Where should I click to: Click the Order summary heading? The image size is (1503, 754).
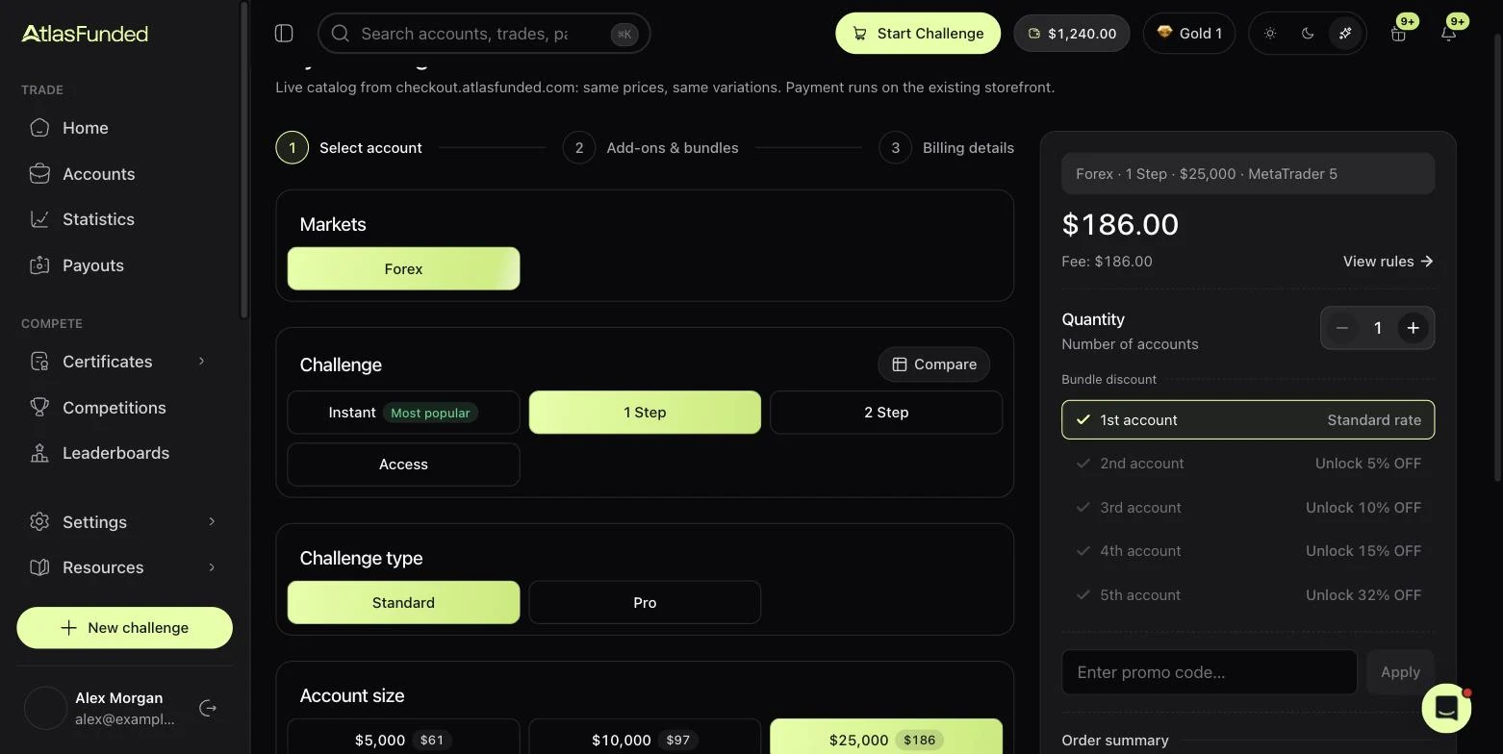1115,741
